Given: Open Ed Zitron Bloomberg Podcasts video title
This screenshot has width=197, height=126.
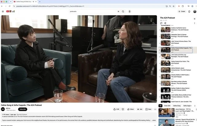Looking at the screenshot, I should tap(185, 120).
